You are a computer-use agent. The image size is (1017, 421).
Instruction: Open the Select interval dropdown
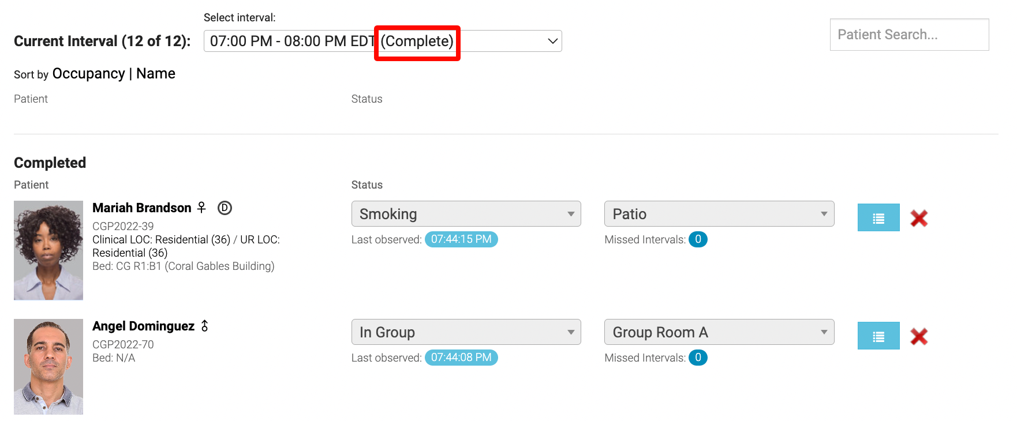point(382,41)
